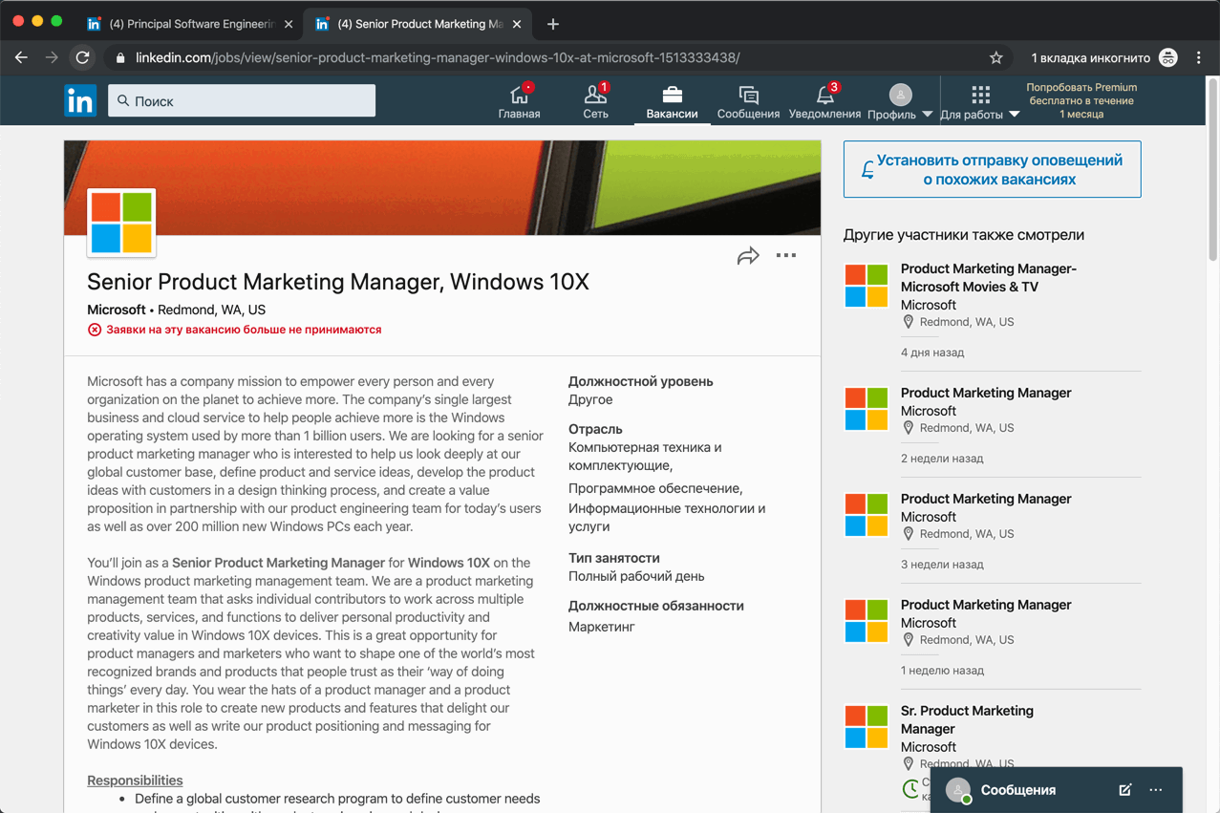This screenshot has height=813, width=1220.
Task: Share the job posting via the share icon
Action: (748, 255)
